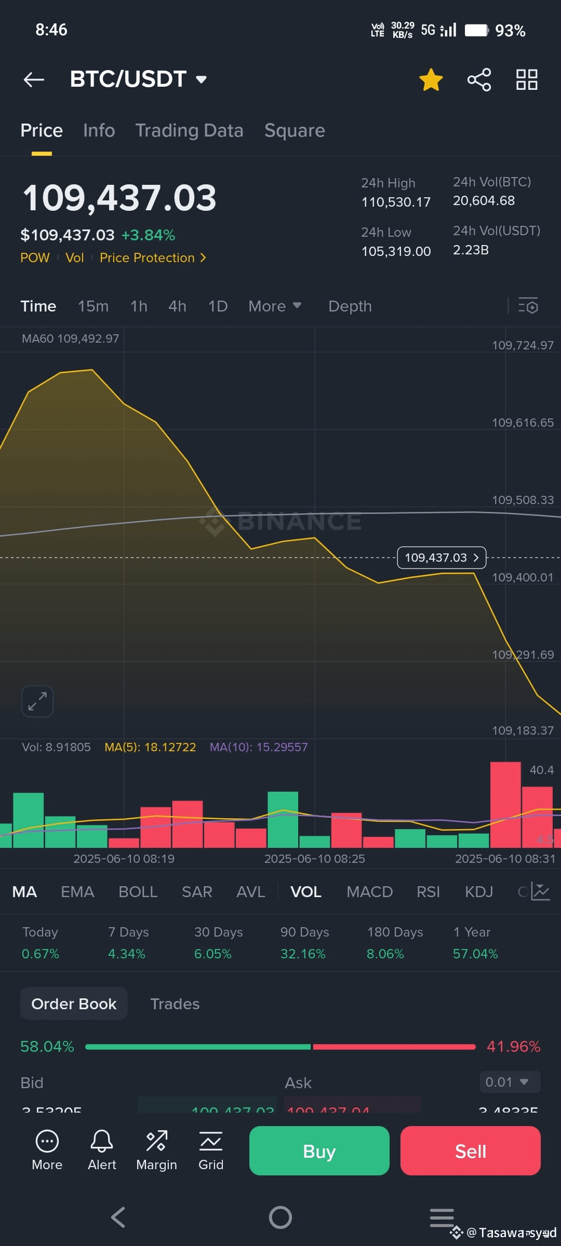Toggle the SAR indicator
The image size is (561, 1246).
pyautogui.click(x=197, y=892)
